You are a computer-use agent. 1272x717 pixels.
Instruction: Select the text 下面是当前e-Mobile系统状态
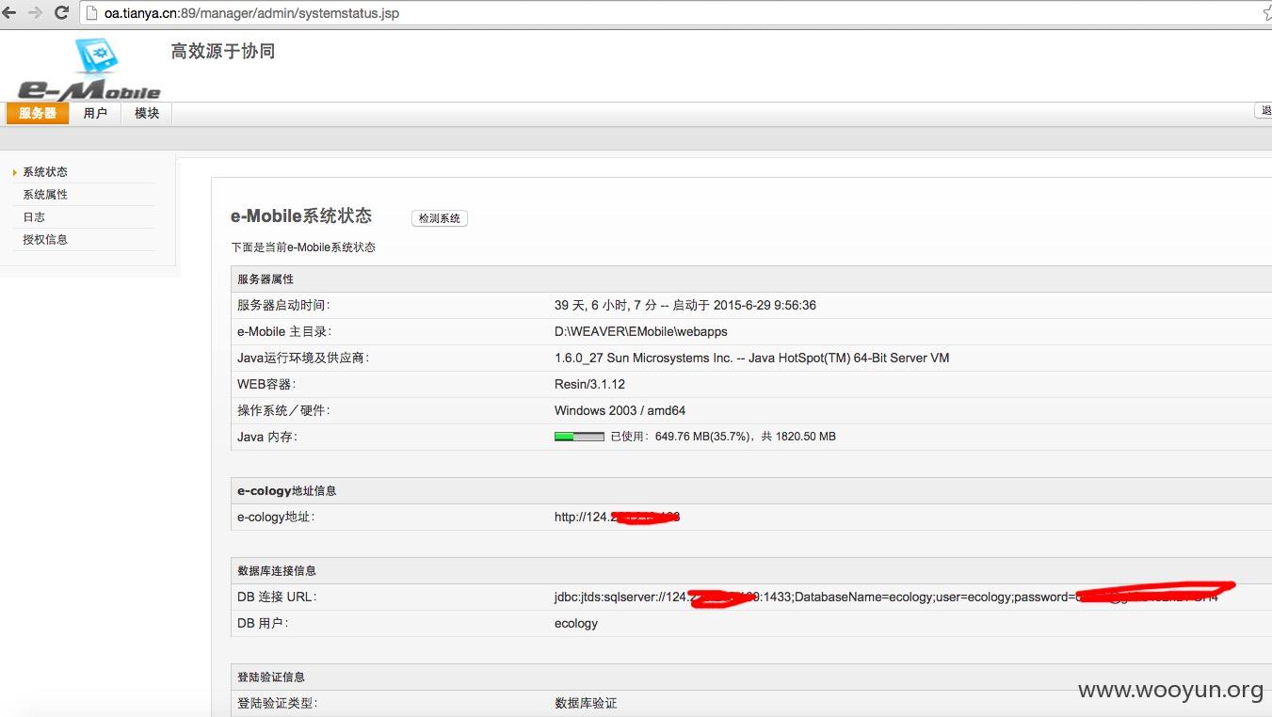[x=303, y=247]
